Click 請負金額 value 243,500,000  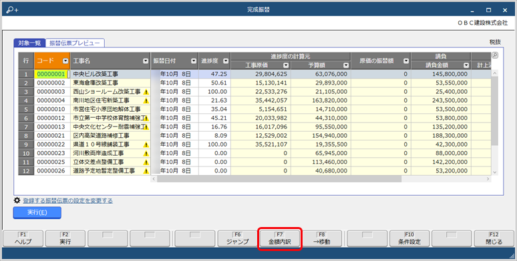(x=441, y=101)
